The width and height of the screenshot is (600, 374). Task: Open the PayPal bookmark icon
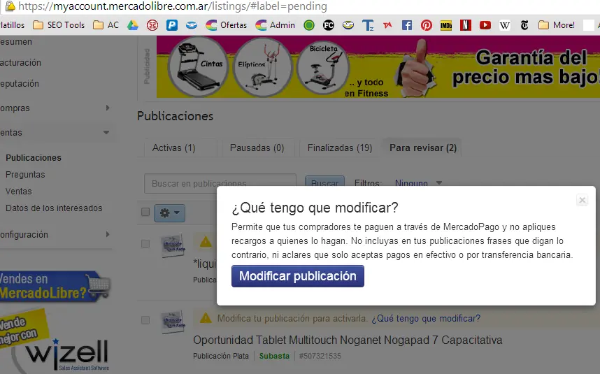pyautogui.click(x=172, y=25)
